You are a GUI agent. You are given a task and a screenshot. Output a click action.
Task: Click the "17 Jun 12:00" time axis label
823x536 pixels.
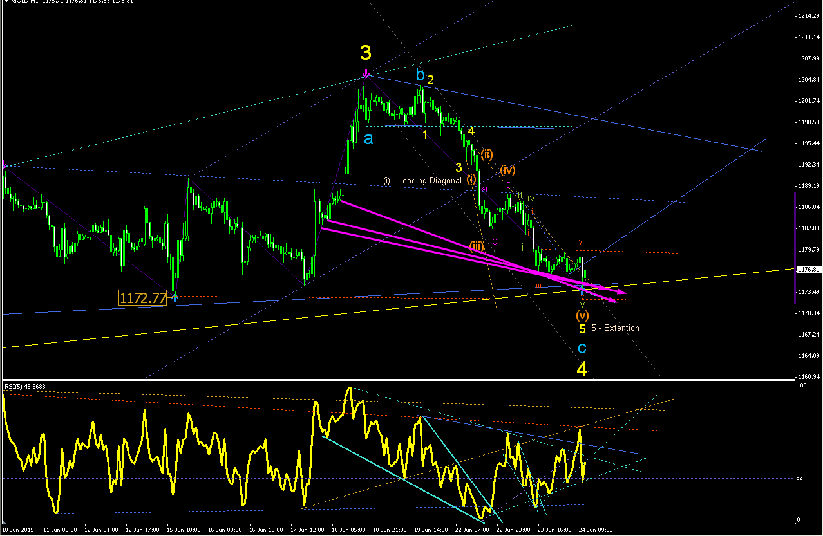pos(307,530)
